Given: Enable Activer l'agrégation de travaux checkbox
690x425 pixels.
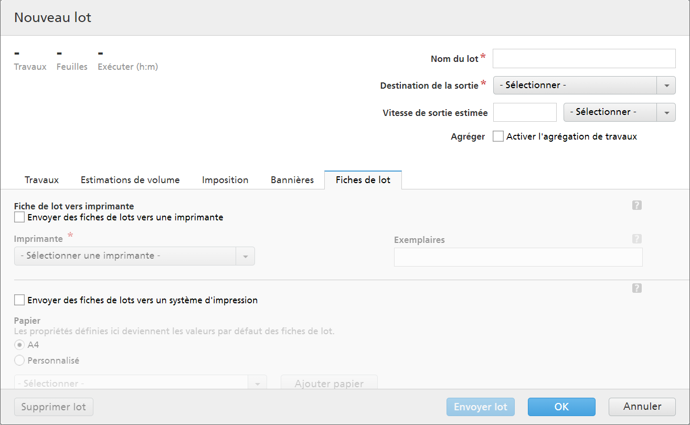Looking at the screenshot, I should pos(498,136).
